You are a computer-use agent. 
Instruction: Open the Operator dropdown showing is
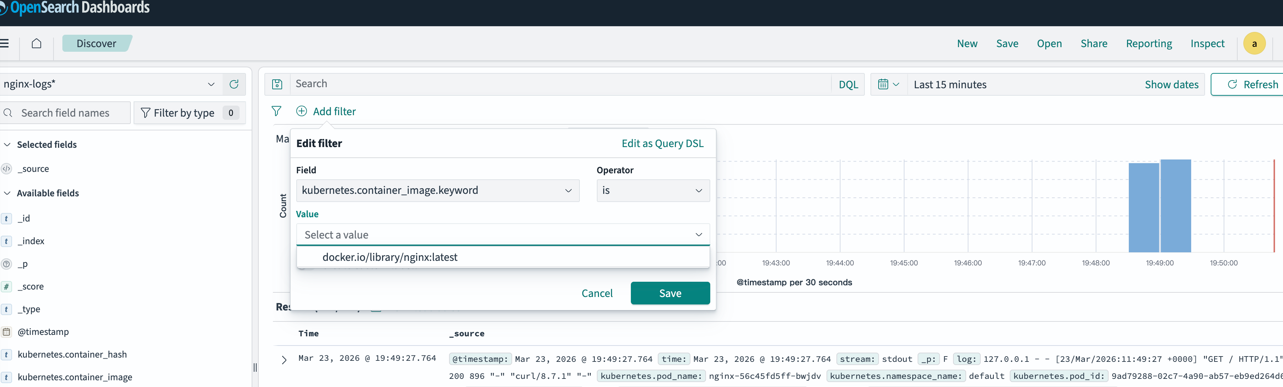pyautogui.click(x=652, y=190)
